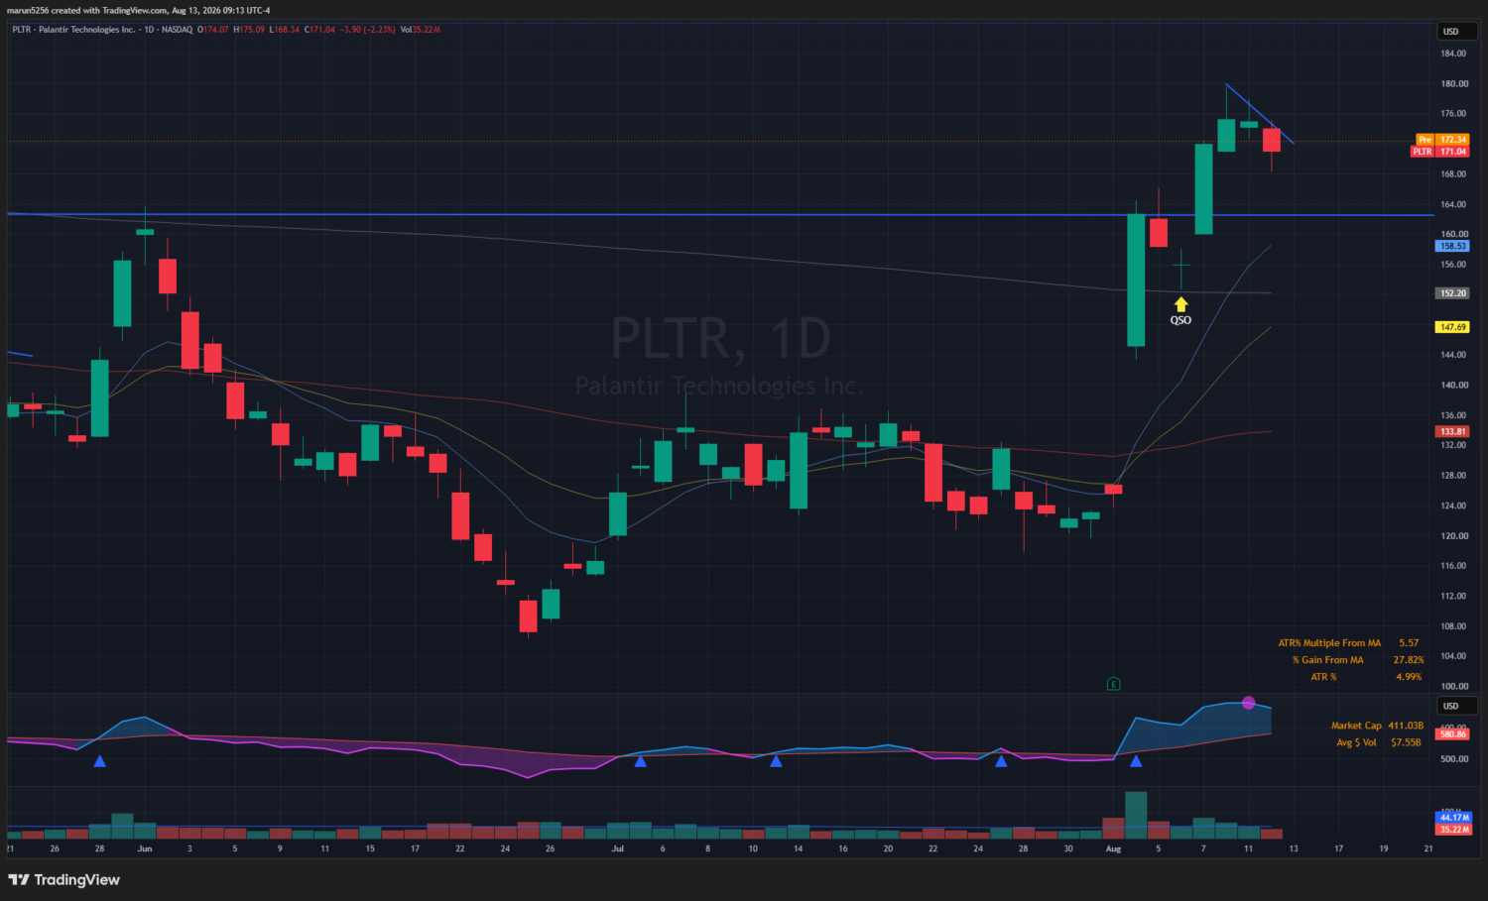Click the tallest volume bar in early August
The height and width of the screenshot is (901, 1488).
(x=1136, y=815)
